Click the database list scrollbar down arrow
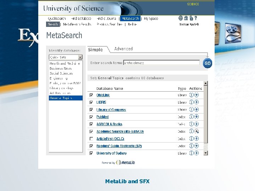The height and width of the screenshot is (191, 255). (x=205, y=153)
